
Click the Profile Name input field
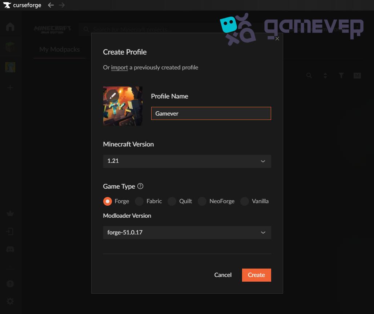(x=211, y=113)
